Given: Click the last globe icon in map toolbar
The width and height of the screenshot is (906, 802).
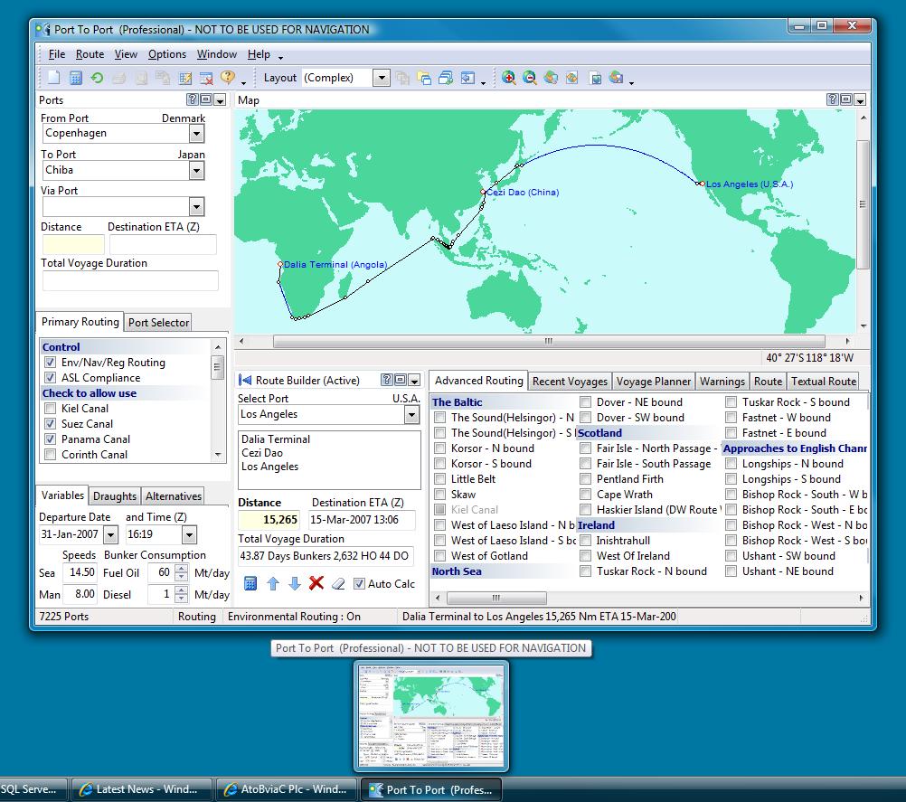Looking at the screenshot, I should coord(616,78).
